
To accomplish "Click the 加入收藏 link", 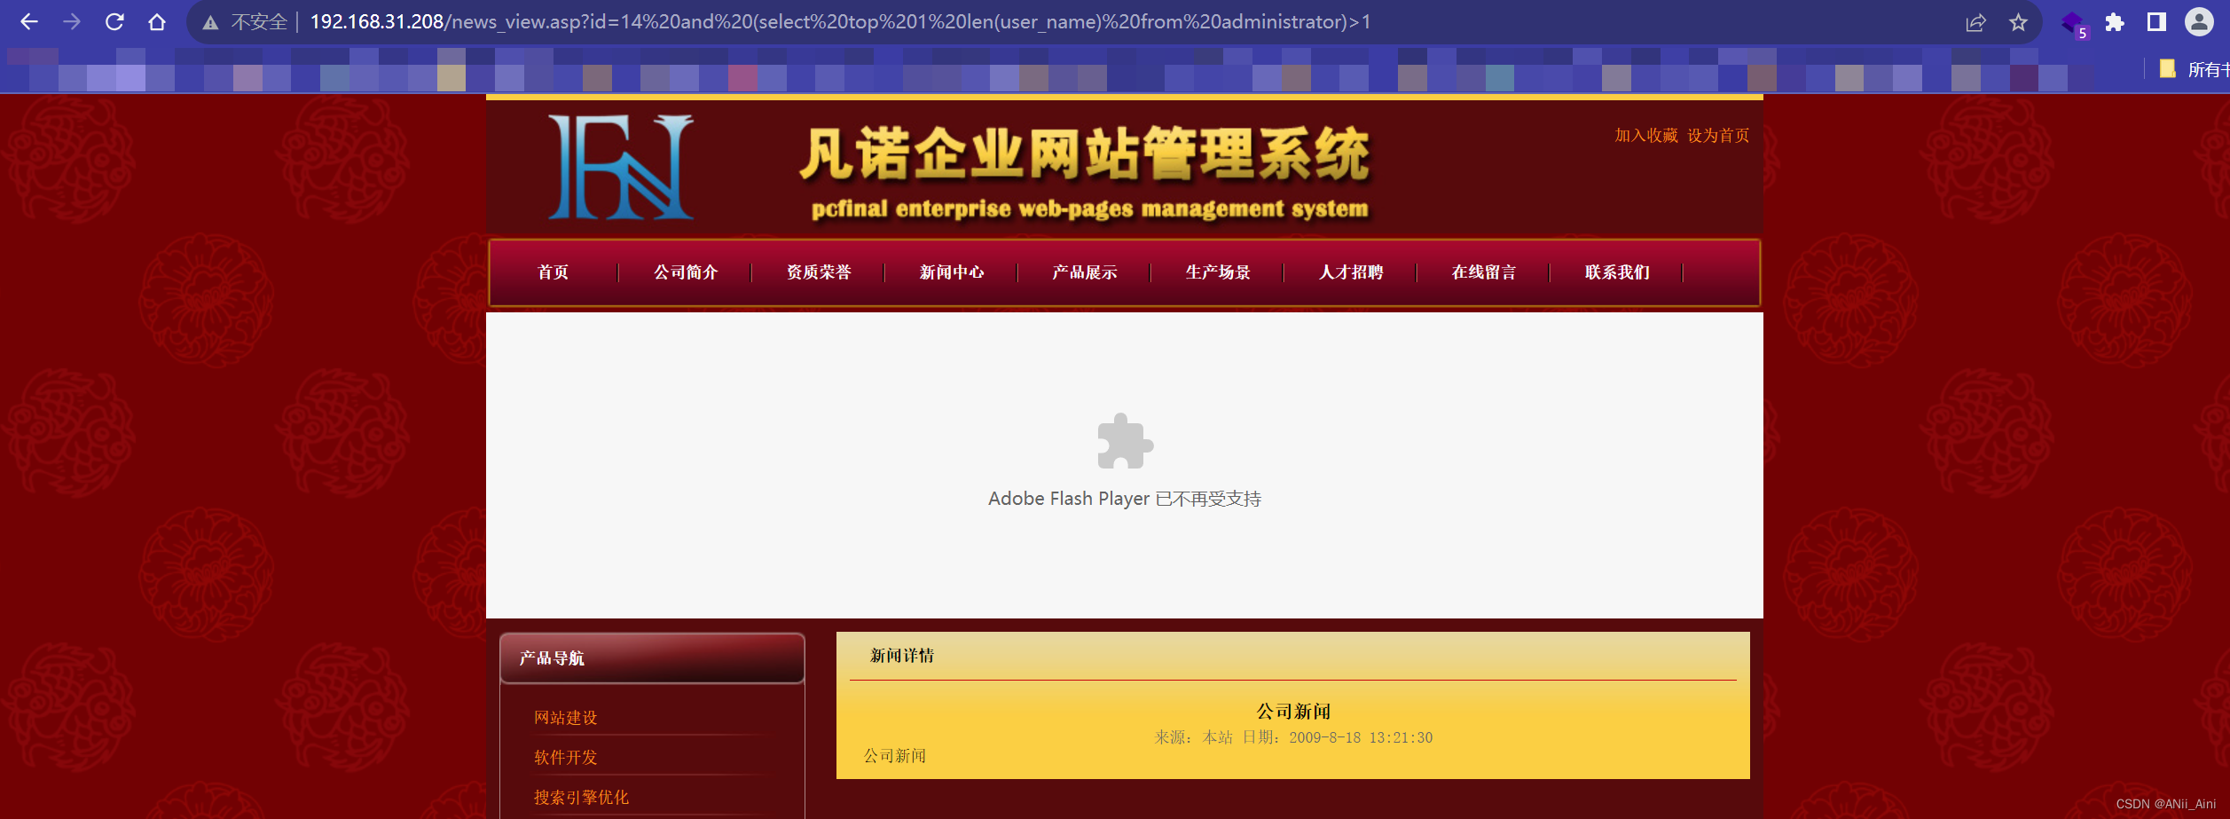I will pyautogui.click(x=1646, y=136).
